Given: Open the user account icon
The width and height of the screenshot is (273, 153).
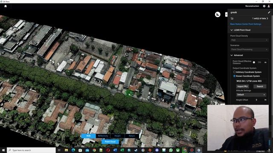Looking at the screenshot, I should 269,6.
